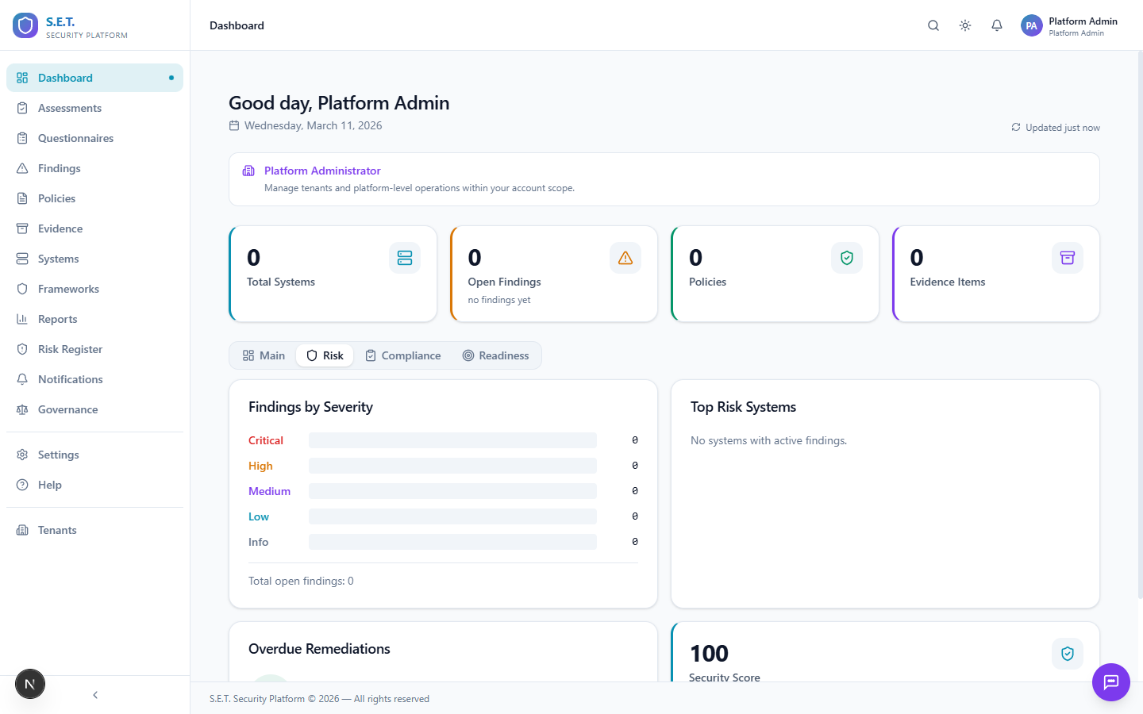This screenshot has height=714, width=1143.
Task: Click the Low severity label
Action: tap(259, 516)
